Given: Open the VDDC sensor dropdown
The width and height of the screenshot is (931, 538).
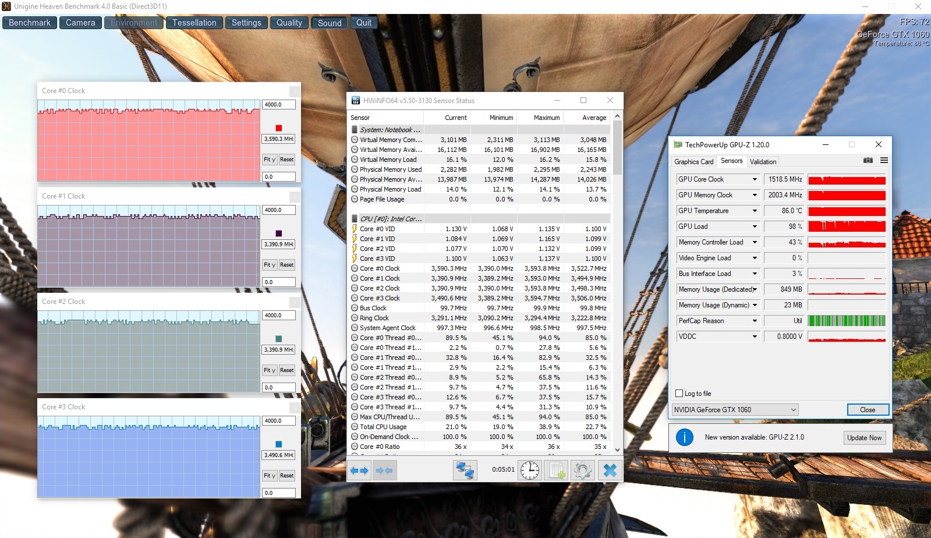Looking at the screenshot, I should pyautogui.click(x=755, y=337).
